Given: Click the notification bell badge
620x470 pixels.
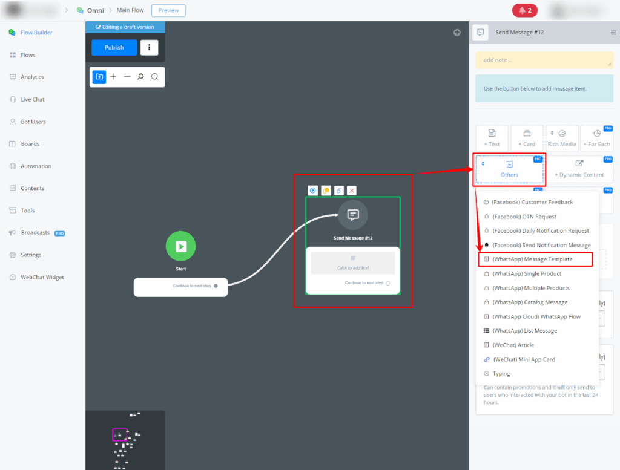Looking at the screenshot, I should click(525, 10).
